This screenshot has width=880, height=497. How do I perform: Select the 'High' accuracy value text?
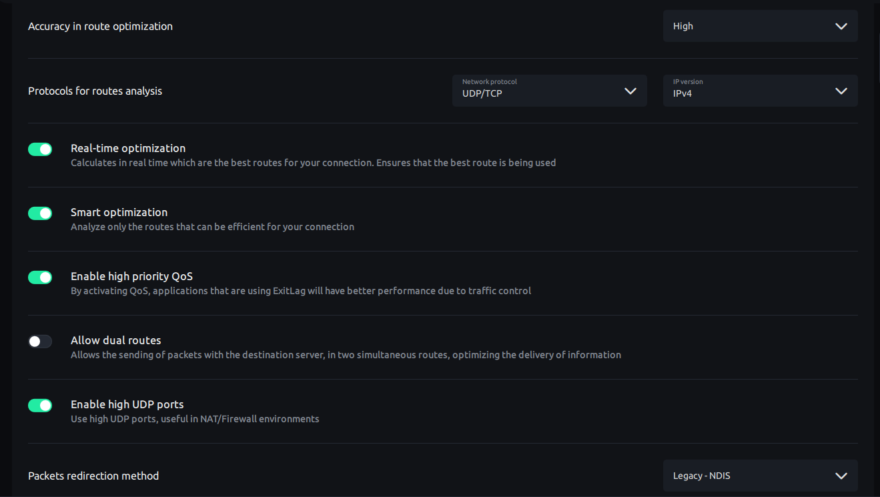coord(683,27)
